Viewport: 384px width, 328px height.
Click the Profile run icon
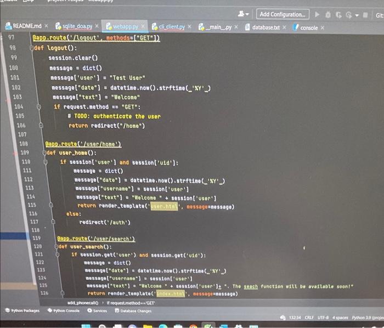tap(349, 15)
